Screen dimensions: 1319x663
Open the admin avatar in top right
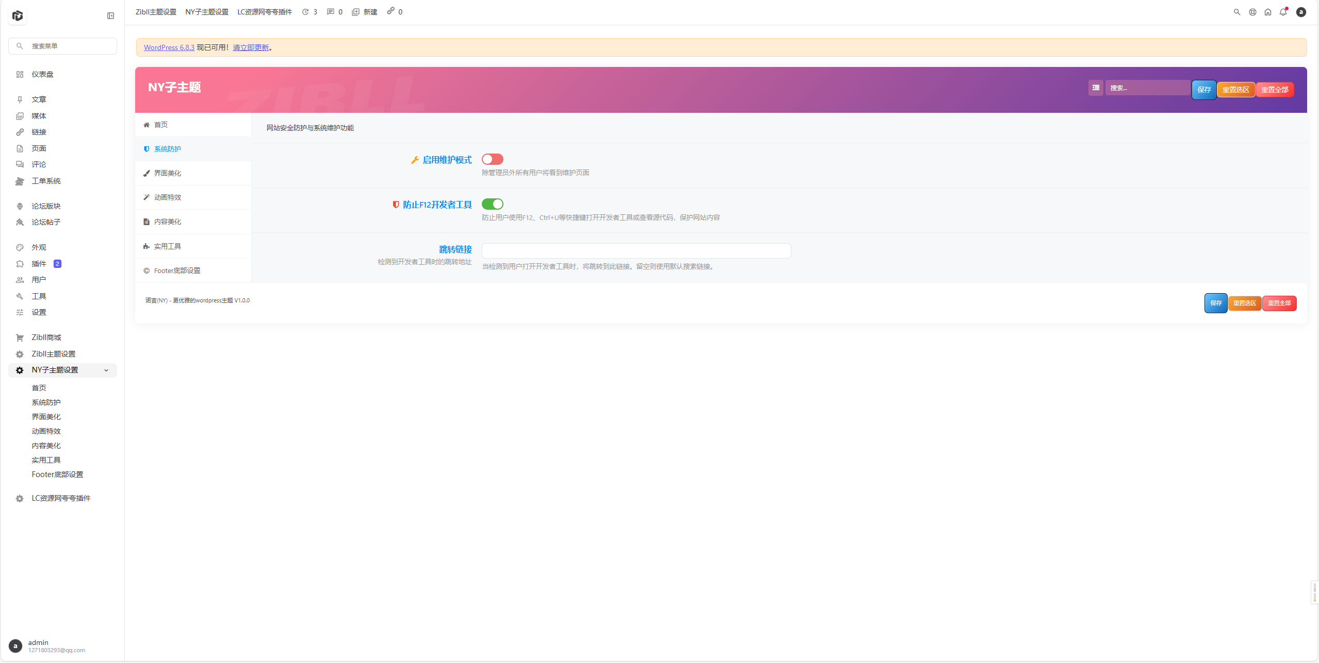[1301, 12]
